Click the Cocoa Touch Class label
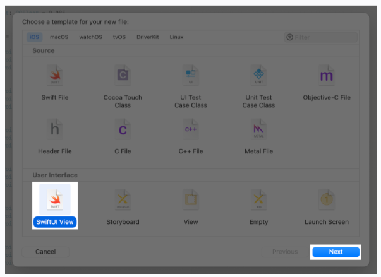 123,102
